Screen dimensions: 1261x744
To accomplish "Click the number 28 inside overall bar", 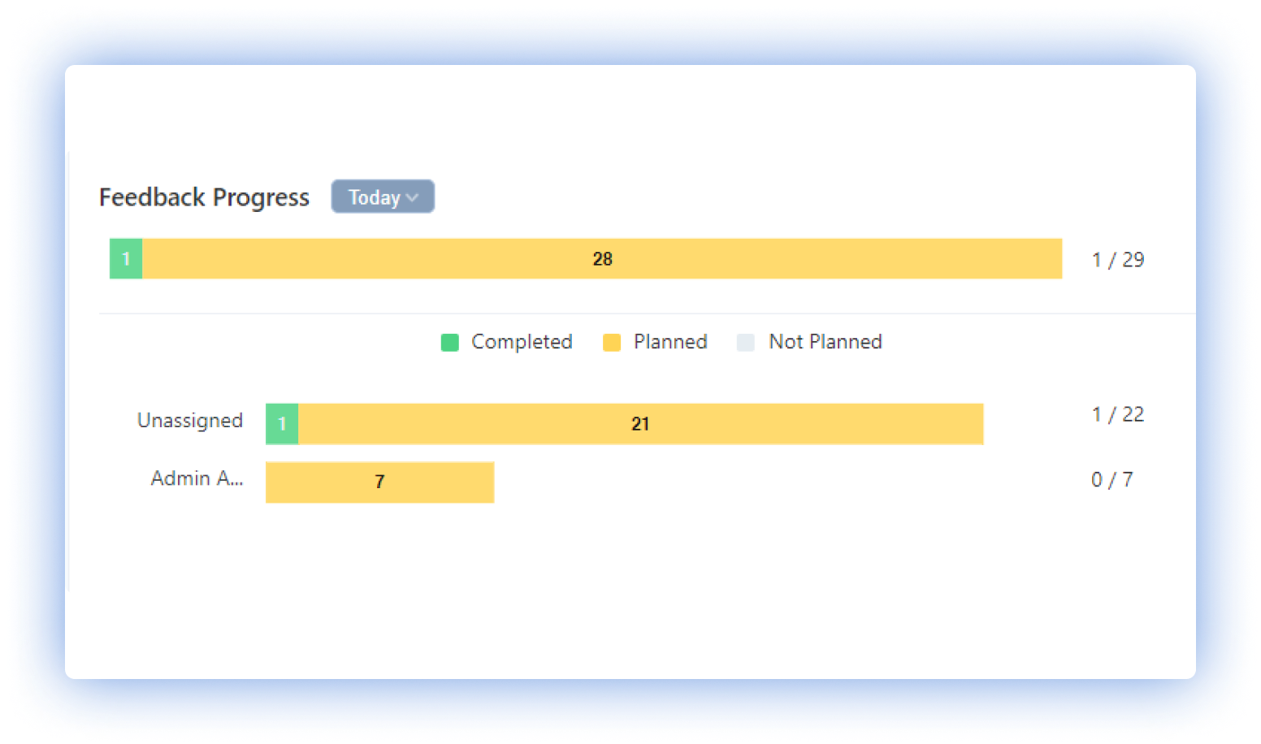I will (602, 259).
